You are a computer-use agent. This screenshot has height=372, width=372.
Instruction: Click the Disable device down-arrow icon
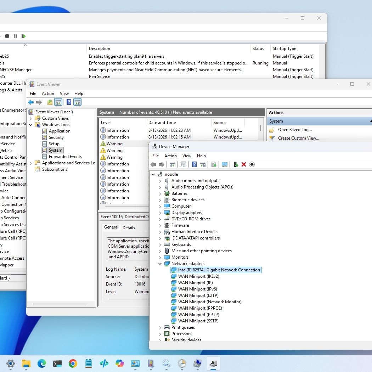(252, 164)
